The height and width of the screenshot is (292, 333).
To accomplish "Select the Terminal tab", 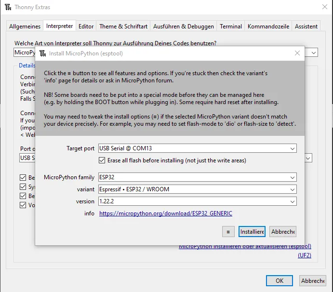I will click(x=230, y=27).
